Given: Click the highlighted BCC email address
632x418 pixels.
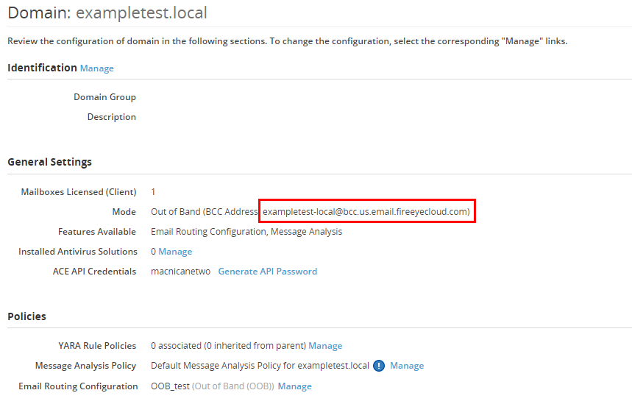Looking at the screenshot, I should tap(366, 212).
